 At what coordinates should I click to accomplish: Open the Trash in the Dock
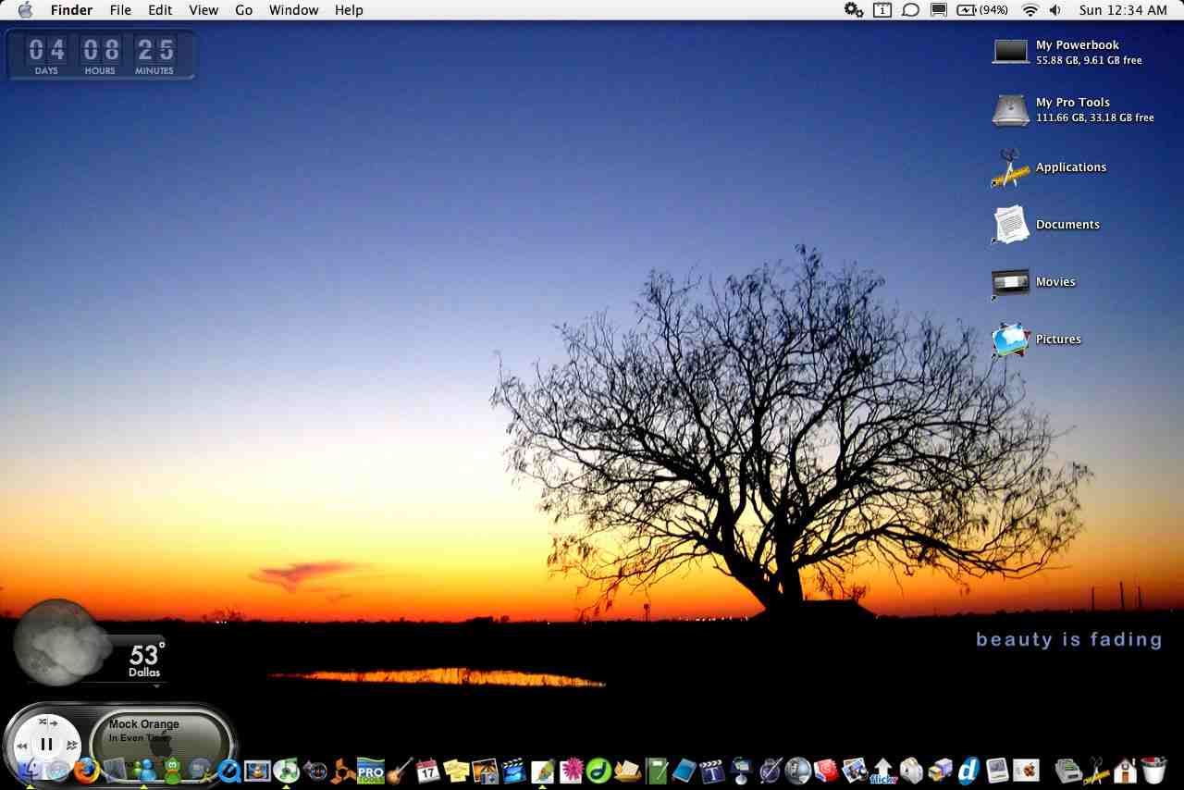(x=1153, y=770)
